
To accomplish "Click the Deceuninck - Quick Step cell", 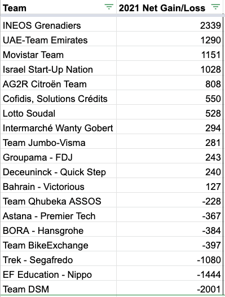I will click(x=59, y=172).
